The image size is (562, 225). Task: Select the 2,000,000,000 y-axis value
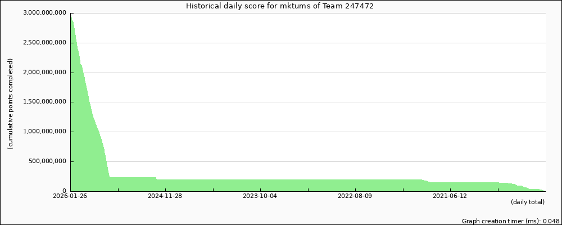[45, 73]
